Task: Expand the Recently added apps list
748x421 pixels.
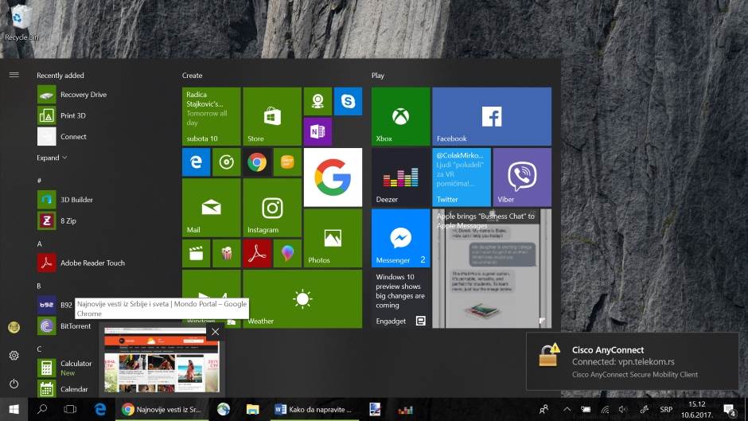Action: (x=52, y=158)
